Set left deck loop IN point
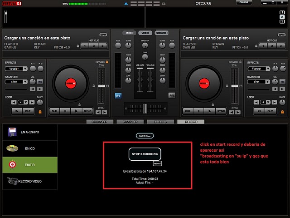 17,111
